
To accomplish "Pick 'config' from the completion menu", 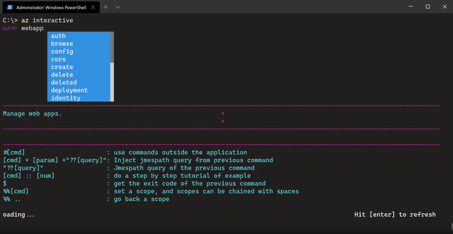I will 62,51.
